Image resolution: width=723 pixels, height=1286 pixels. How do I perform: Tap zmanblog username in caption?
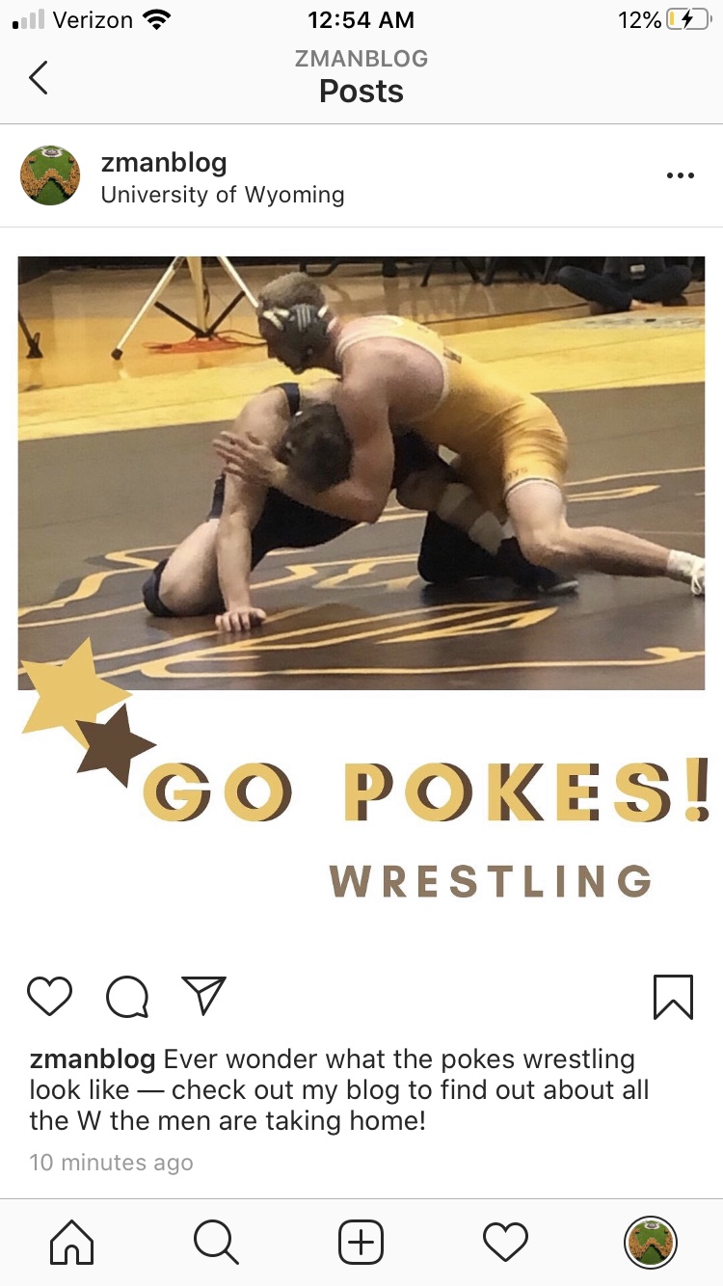point(93,1059)
